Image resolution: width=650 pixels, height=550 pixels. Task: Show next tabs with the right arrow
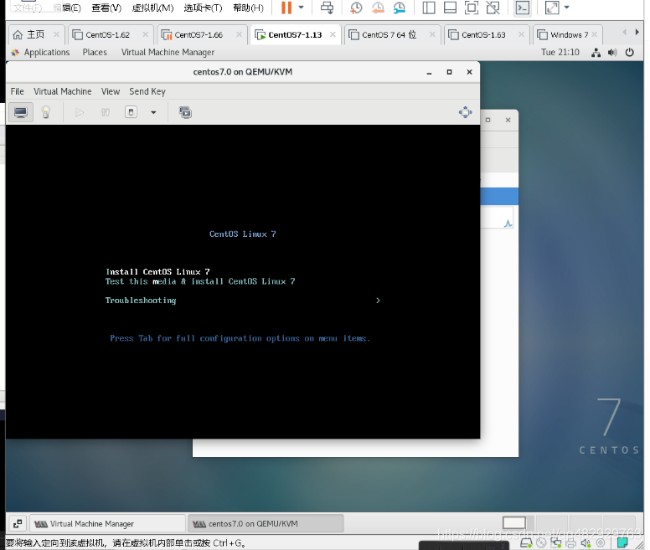point(637,32)
